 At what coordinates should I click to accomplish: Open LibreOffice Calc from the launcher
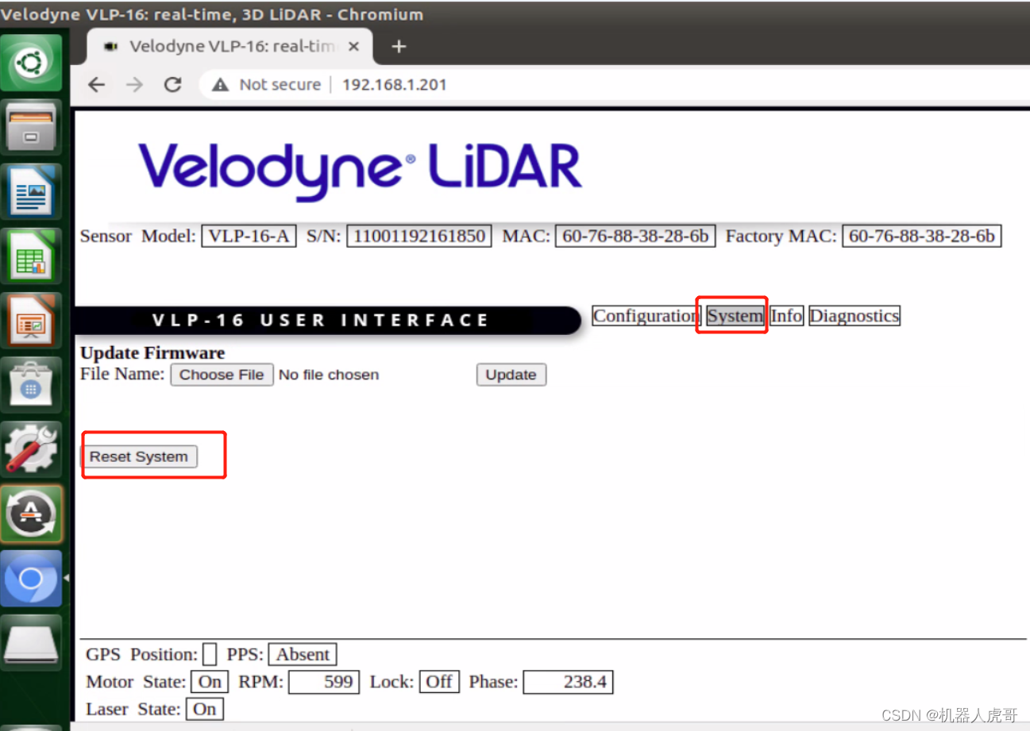[x=31, y=256]
